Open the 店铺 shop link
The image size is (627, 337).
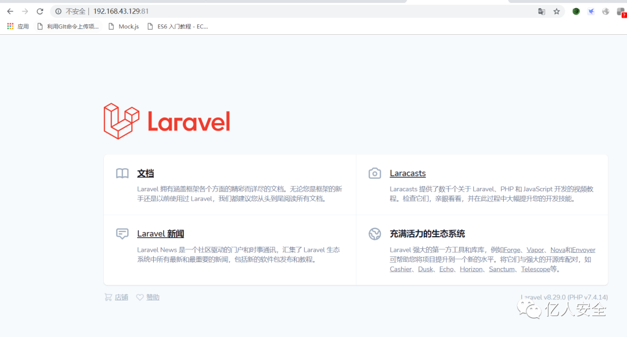(121, 298)
